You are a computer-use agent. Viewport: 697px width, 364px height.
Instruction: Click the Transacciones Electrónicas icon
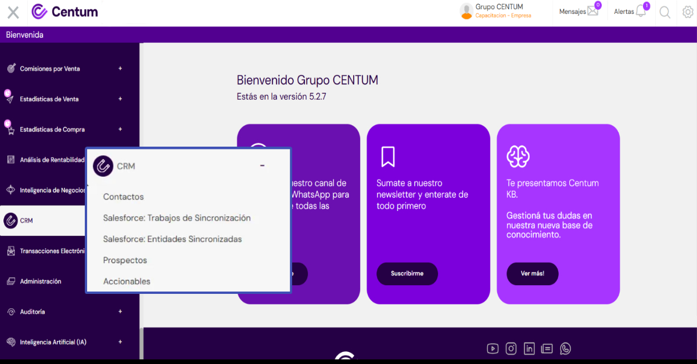10,251
